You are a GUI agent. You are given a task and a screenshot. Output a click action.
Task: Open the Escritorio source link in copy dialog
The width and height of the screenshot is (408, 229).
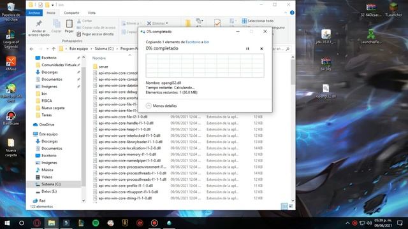(x=193, y=42)
